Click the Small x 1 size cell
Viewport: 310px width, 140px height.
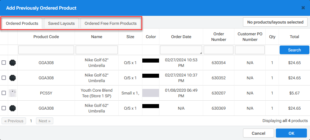point(130,93)
